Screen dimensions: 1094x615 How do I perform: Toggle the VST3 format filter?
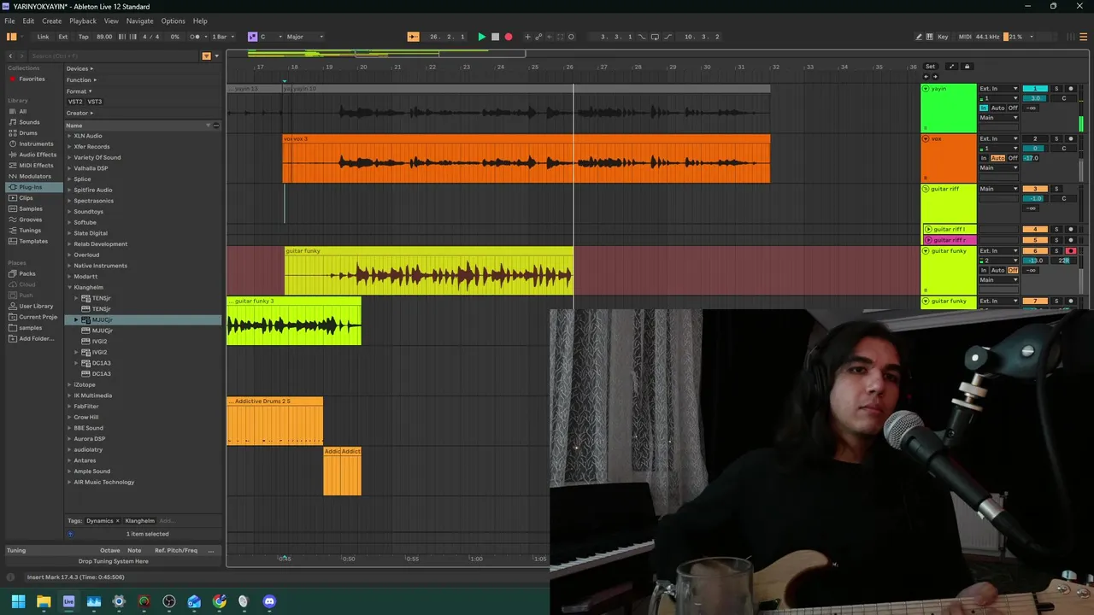coord(95,102)
